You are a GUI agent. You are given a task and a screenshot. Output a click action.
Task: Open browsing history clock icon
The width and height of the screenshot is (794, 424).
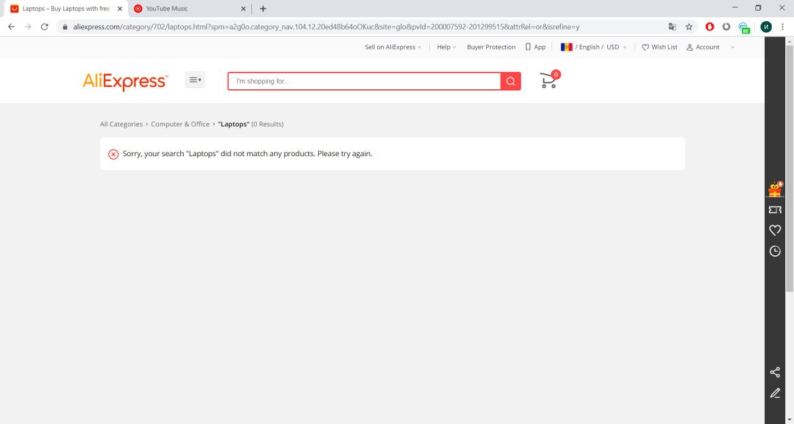point(775,251)
